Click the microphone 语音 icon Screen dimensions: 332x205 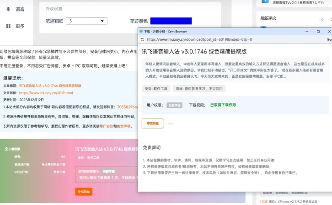tap(8, 9)
